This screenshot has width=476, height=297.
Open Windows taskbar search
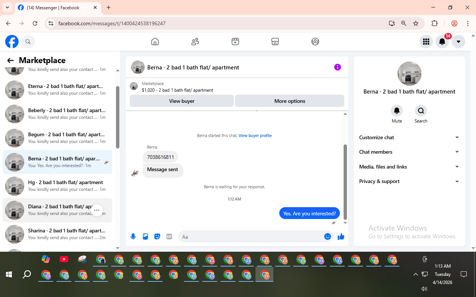point(27,275)
